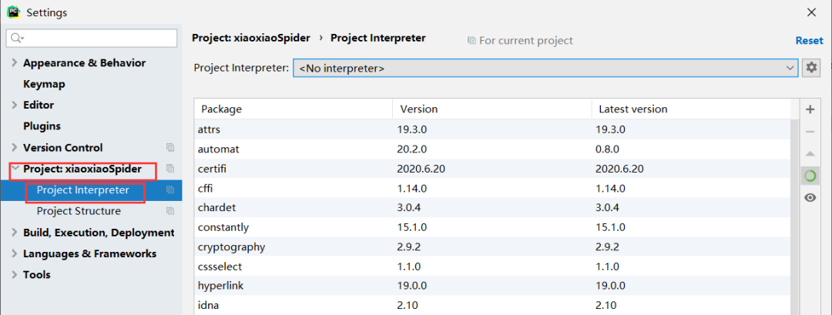The image size is (832, 315).
Task: Open the Plugins settings page
Action: tap(42, 126)
